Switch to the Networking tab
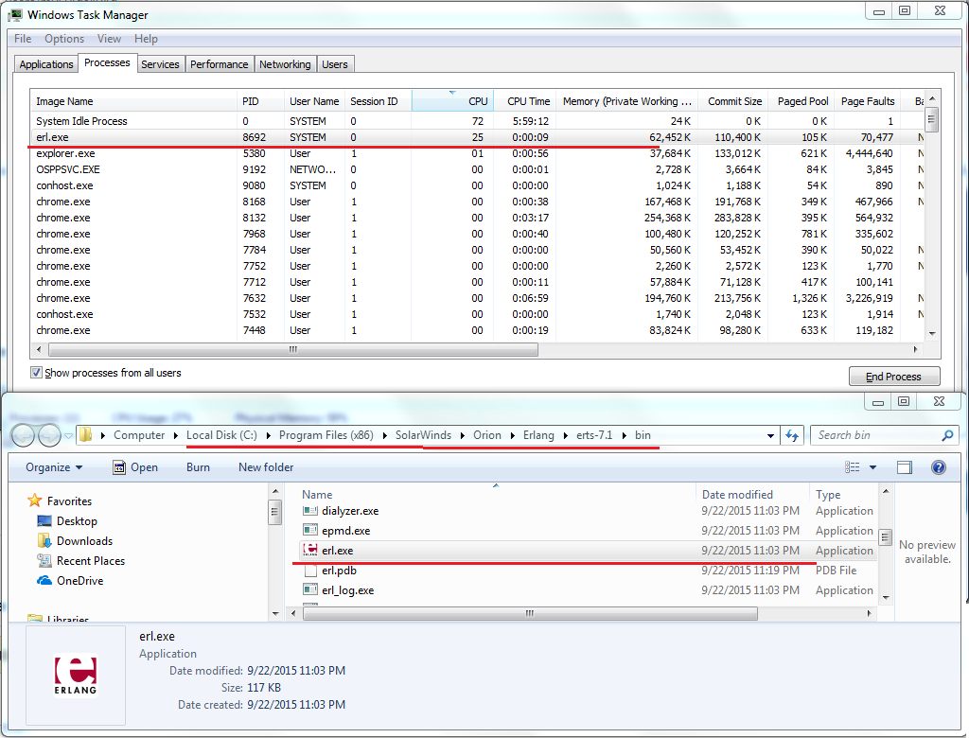The image size is (969, 738). pos(285,64)
